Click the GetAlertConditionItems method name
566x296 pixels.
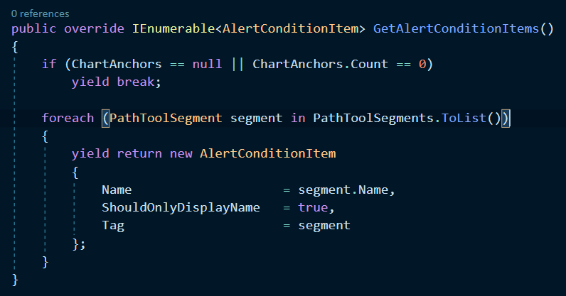click(456, 29)
